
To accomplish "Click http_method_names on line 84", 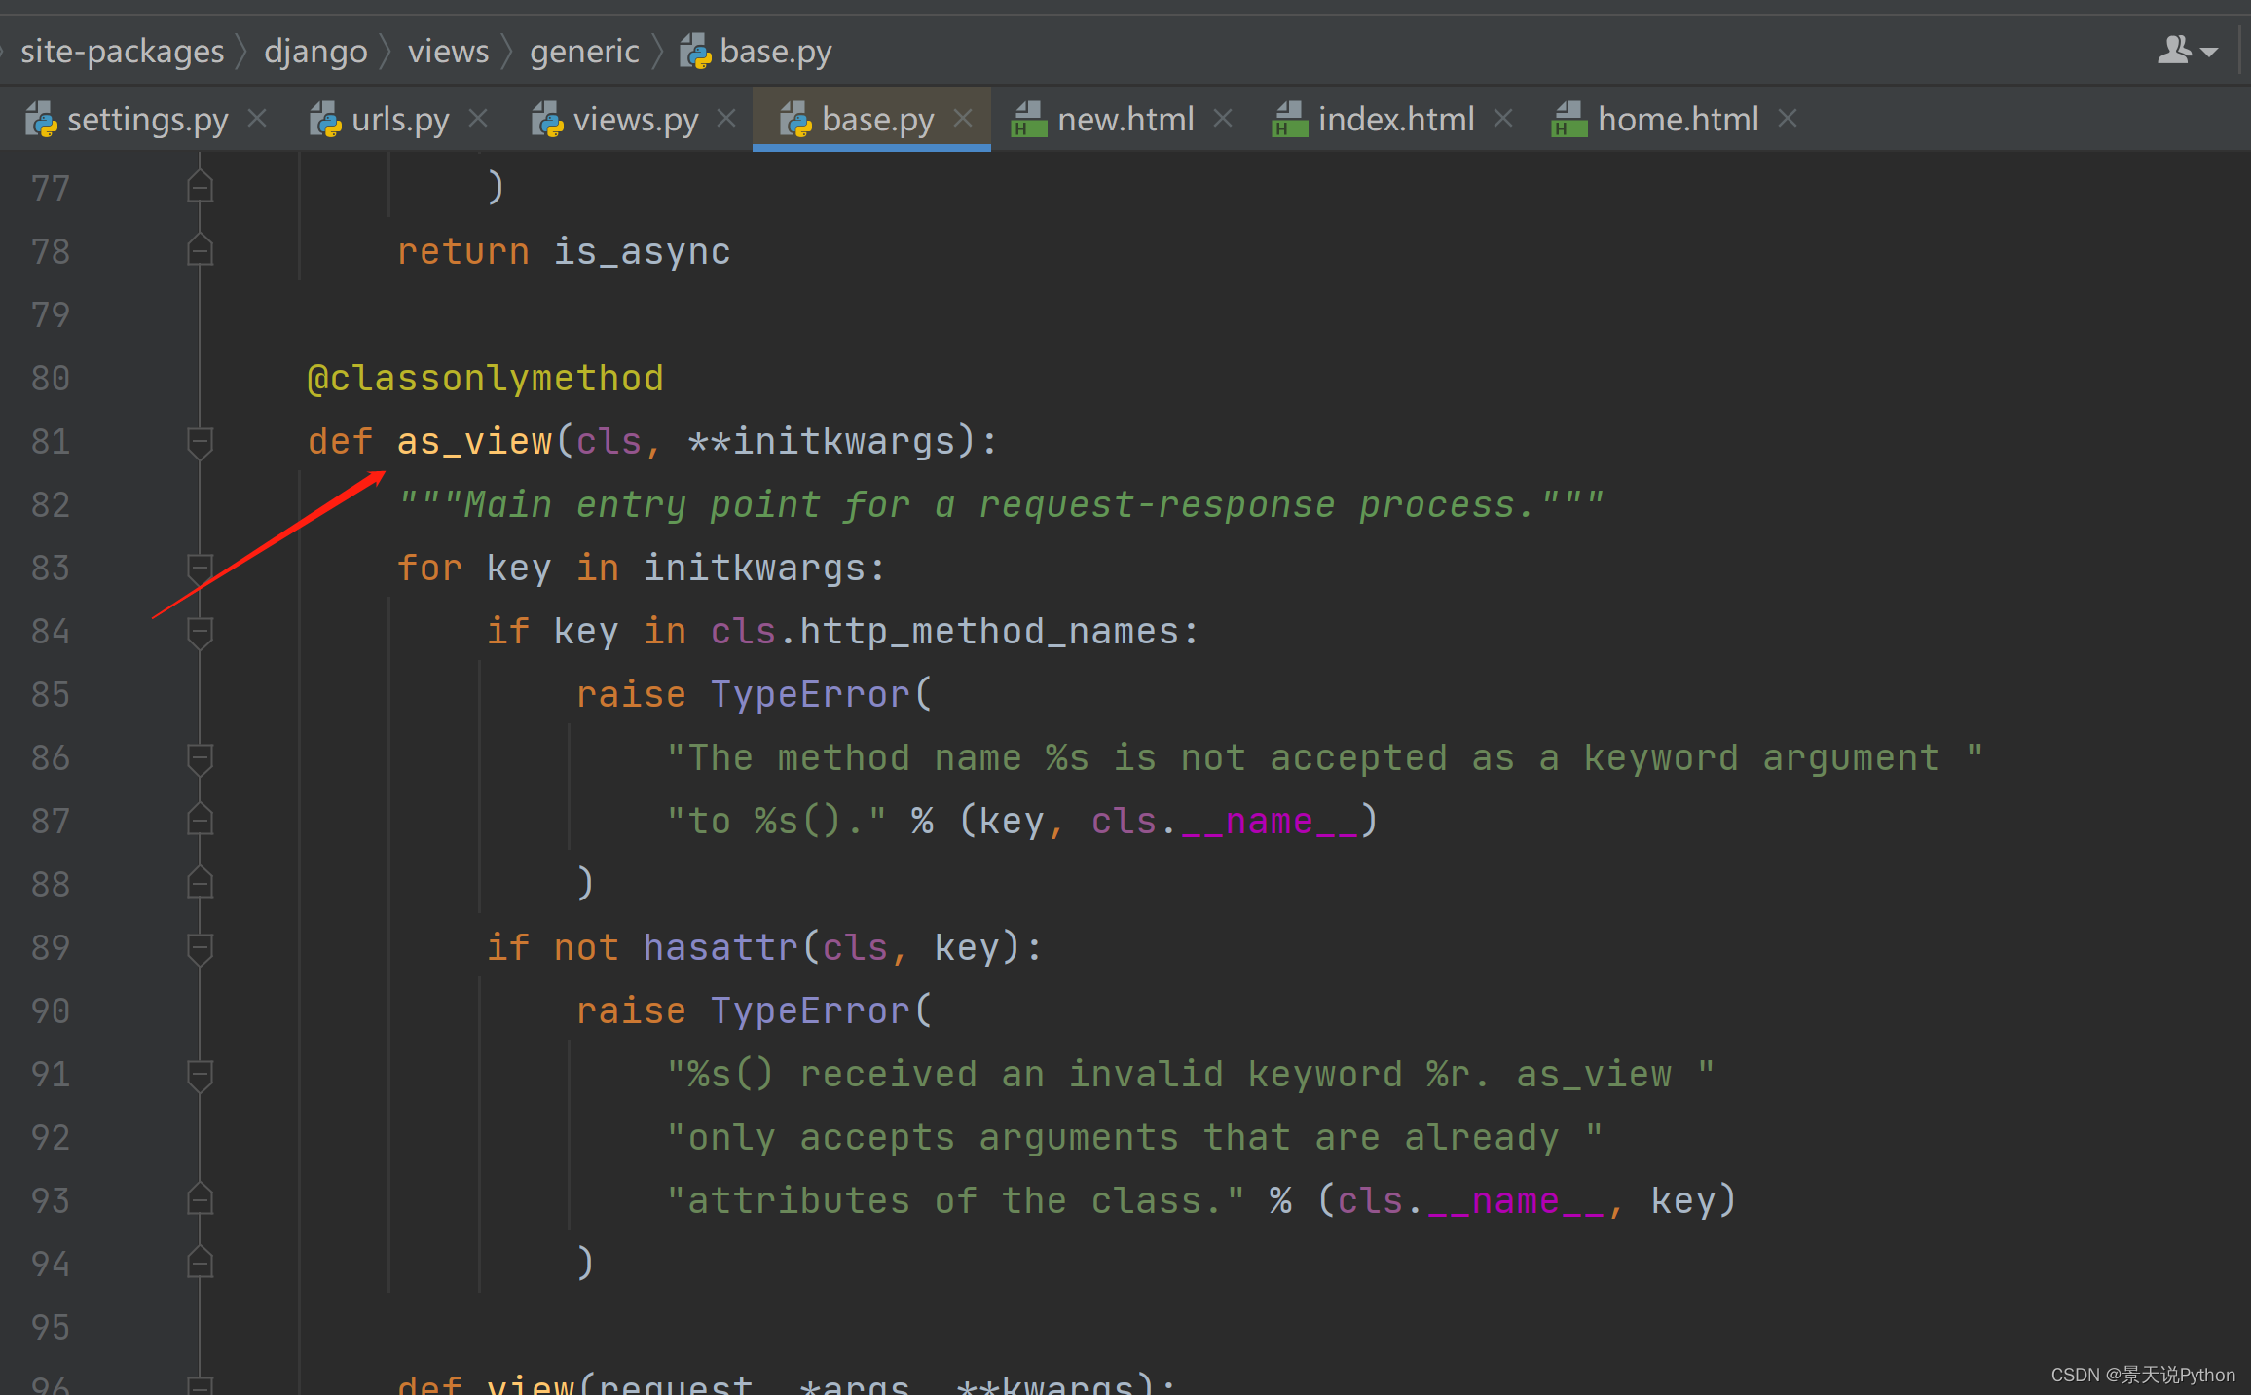I will tap(989, 632).
